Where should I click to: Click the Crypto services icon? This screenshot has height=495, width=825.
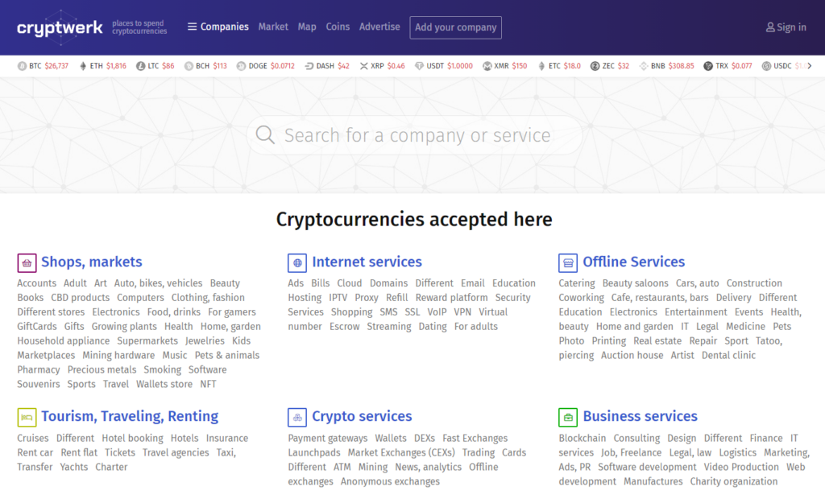click(x=297, y=417)
